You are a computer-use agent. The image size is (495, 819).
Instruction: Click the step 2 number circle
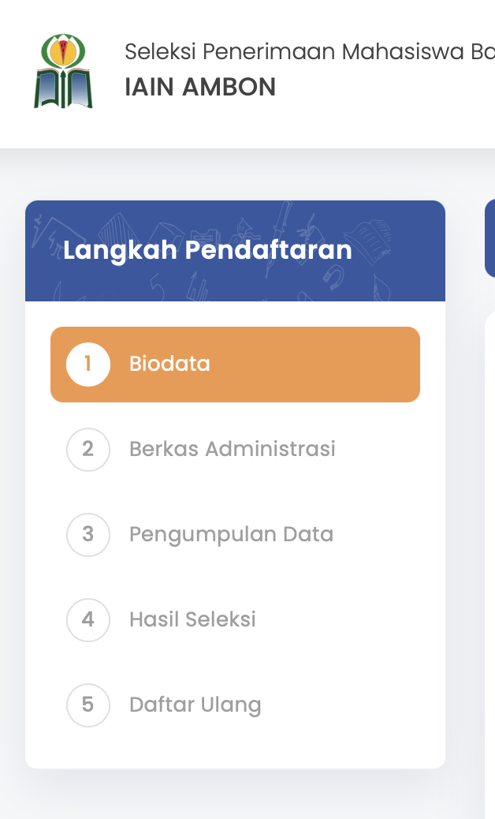pos(88,450)
